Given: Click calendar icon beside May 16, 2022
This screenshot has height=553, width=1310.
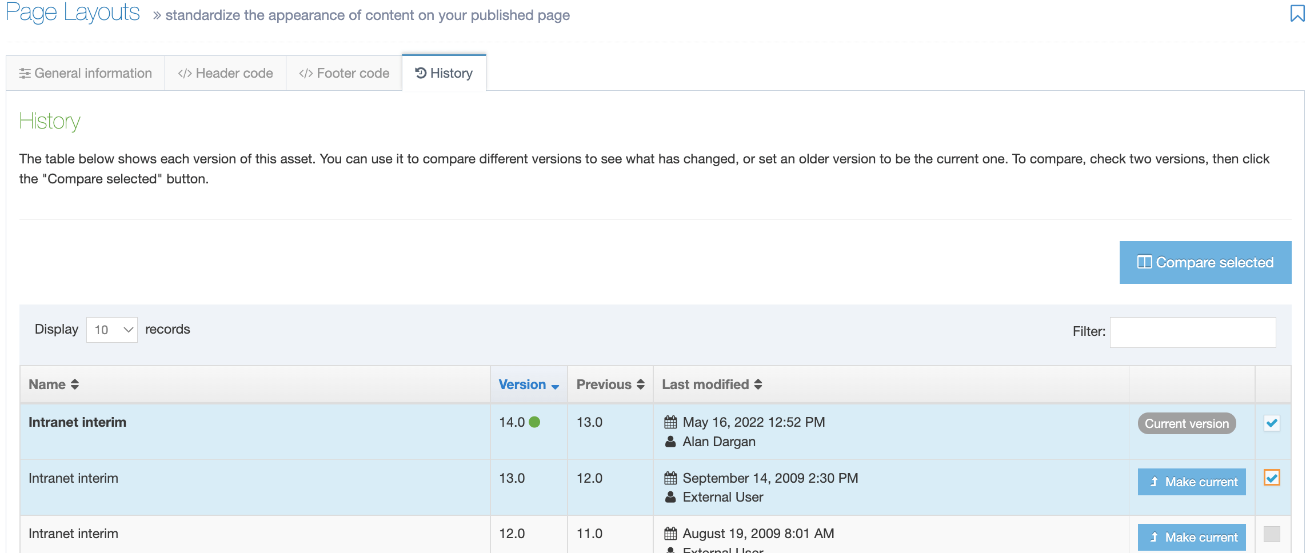Looking at the screenshot, I should [x=670, y=422].
